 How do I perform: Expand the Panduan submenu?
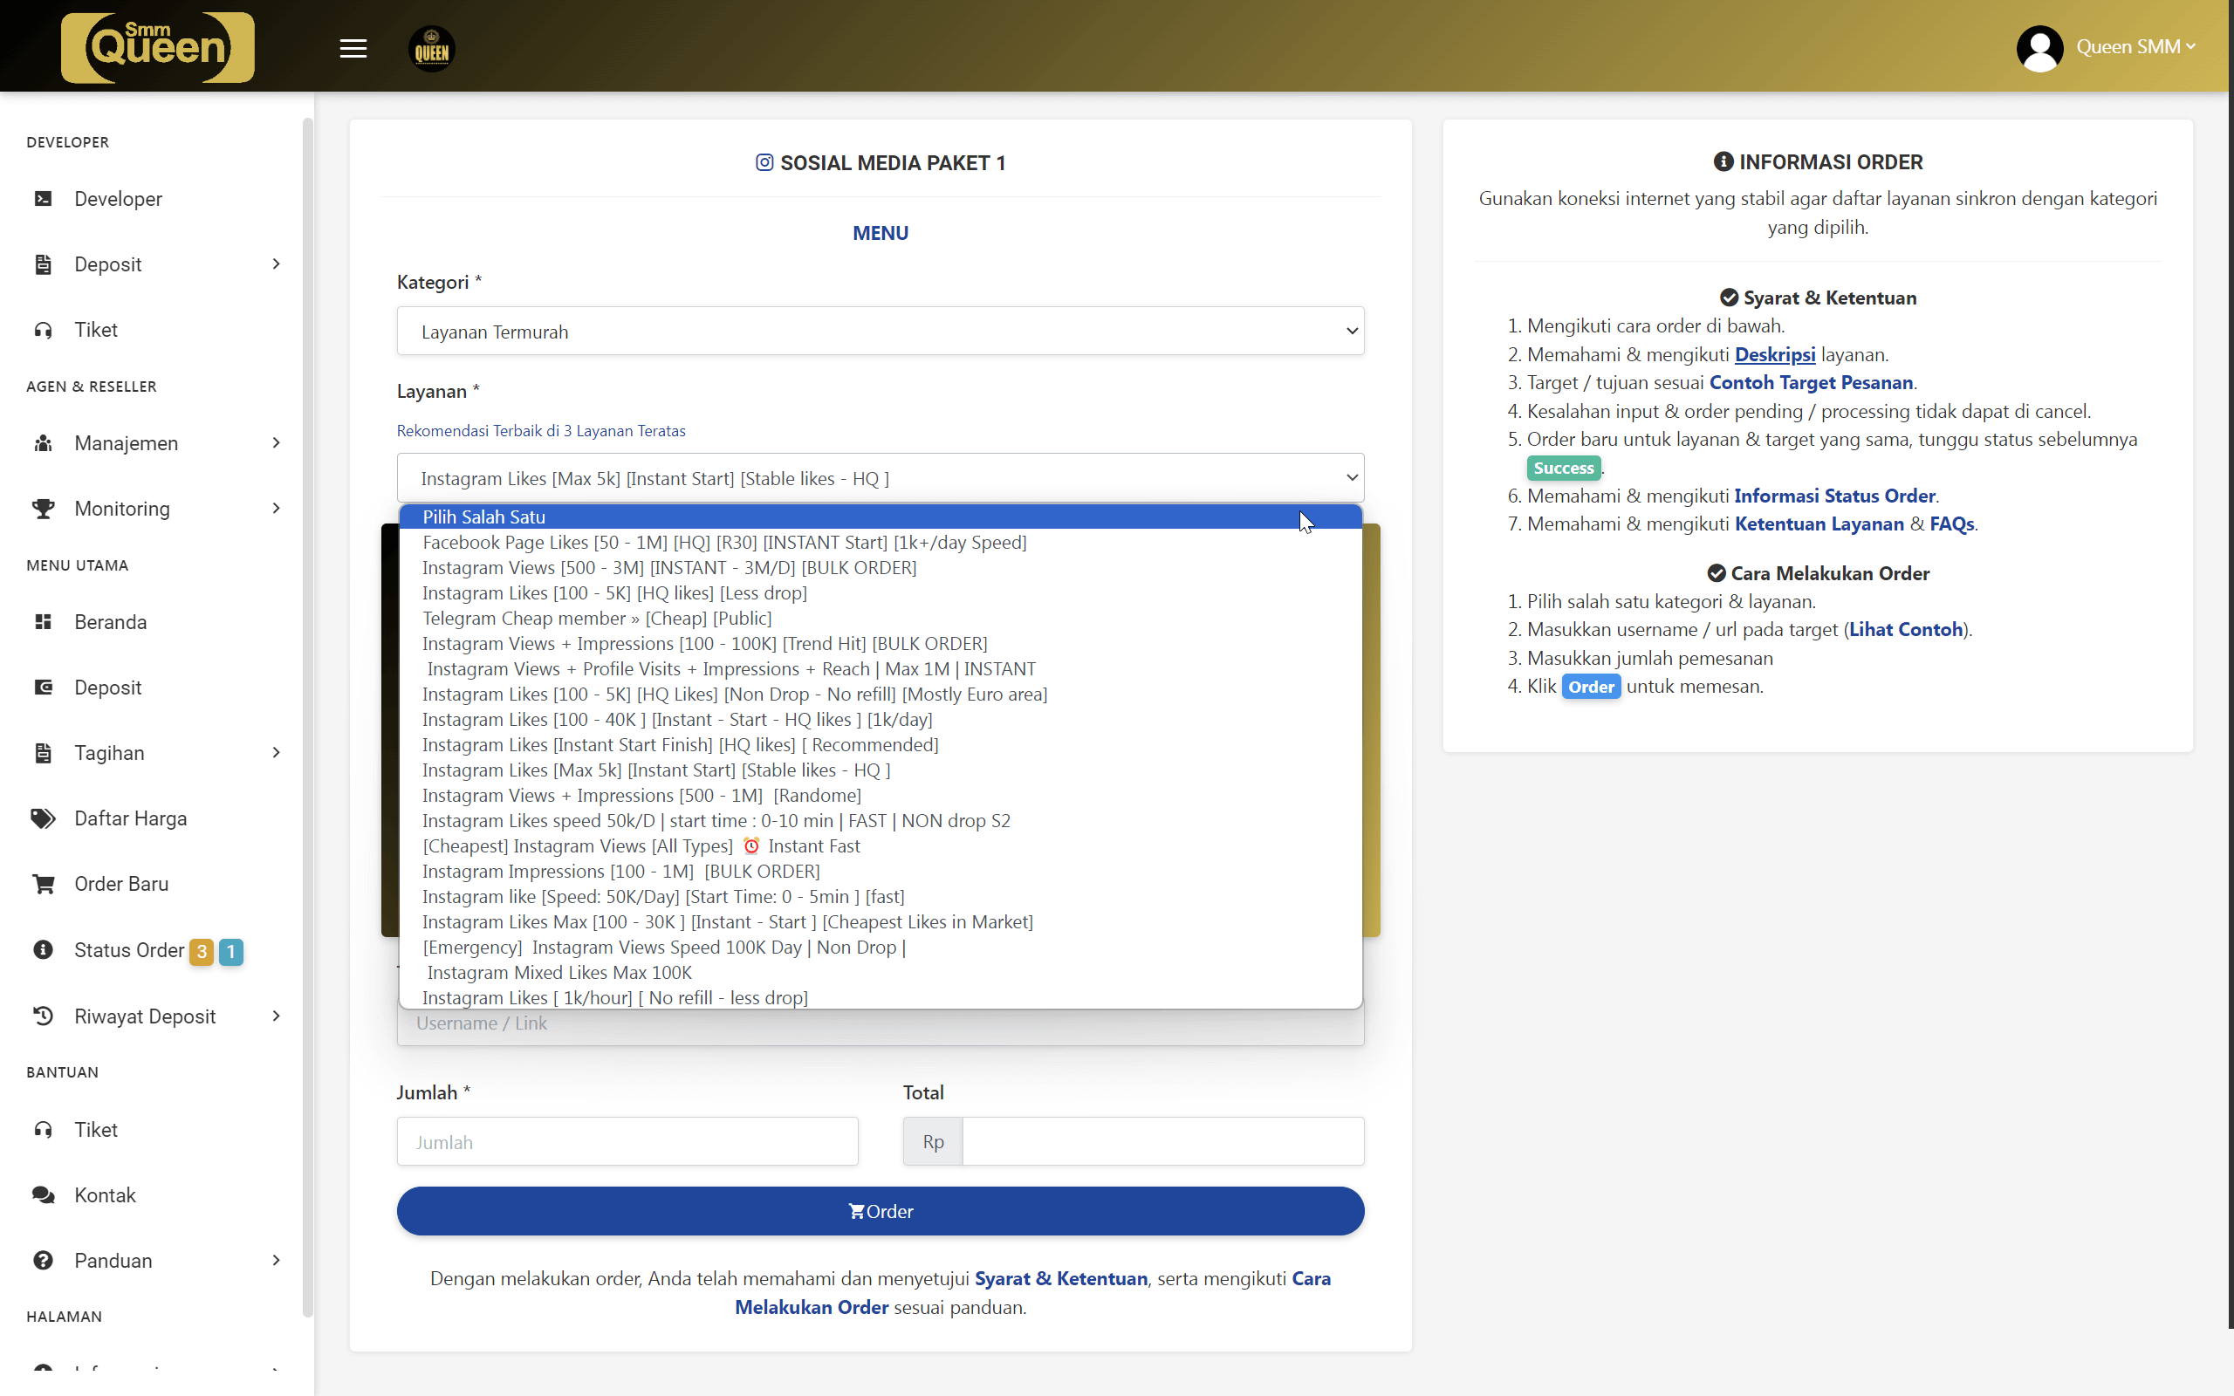pos(275,1262)
